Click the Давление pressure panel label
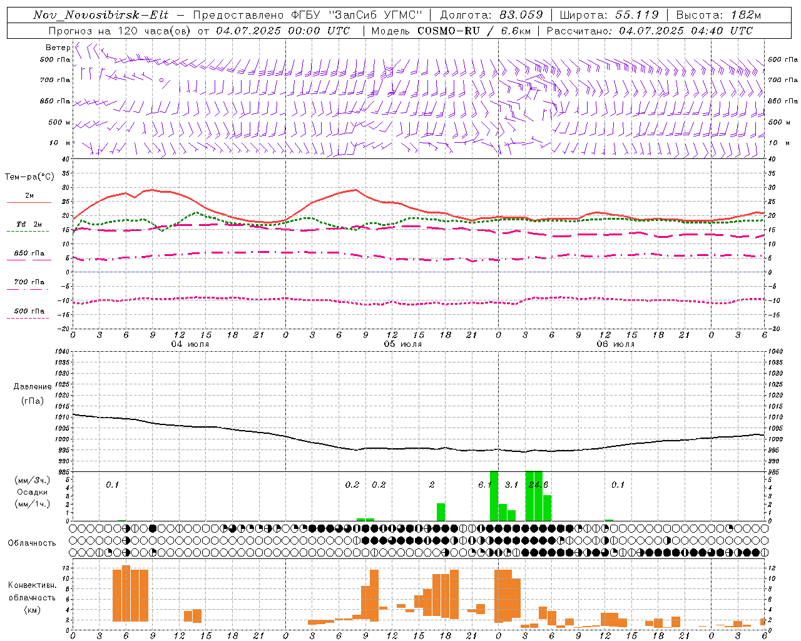Image resolution: width=801 pixels, height=641 pixels. point(33,387)
